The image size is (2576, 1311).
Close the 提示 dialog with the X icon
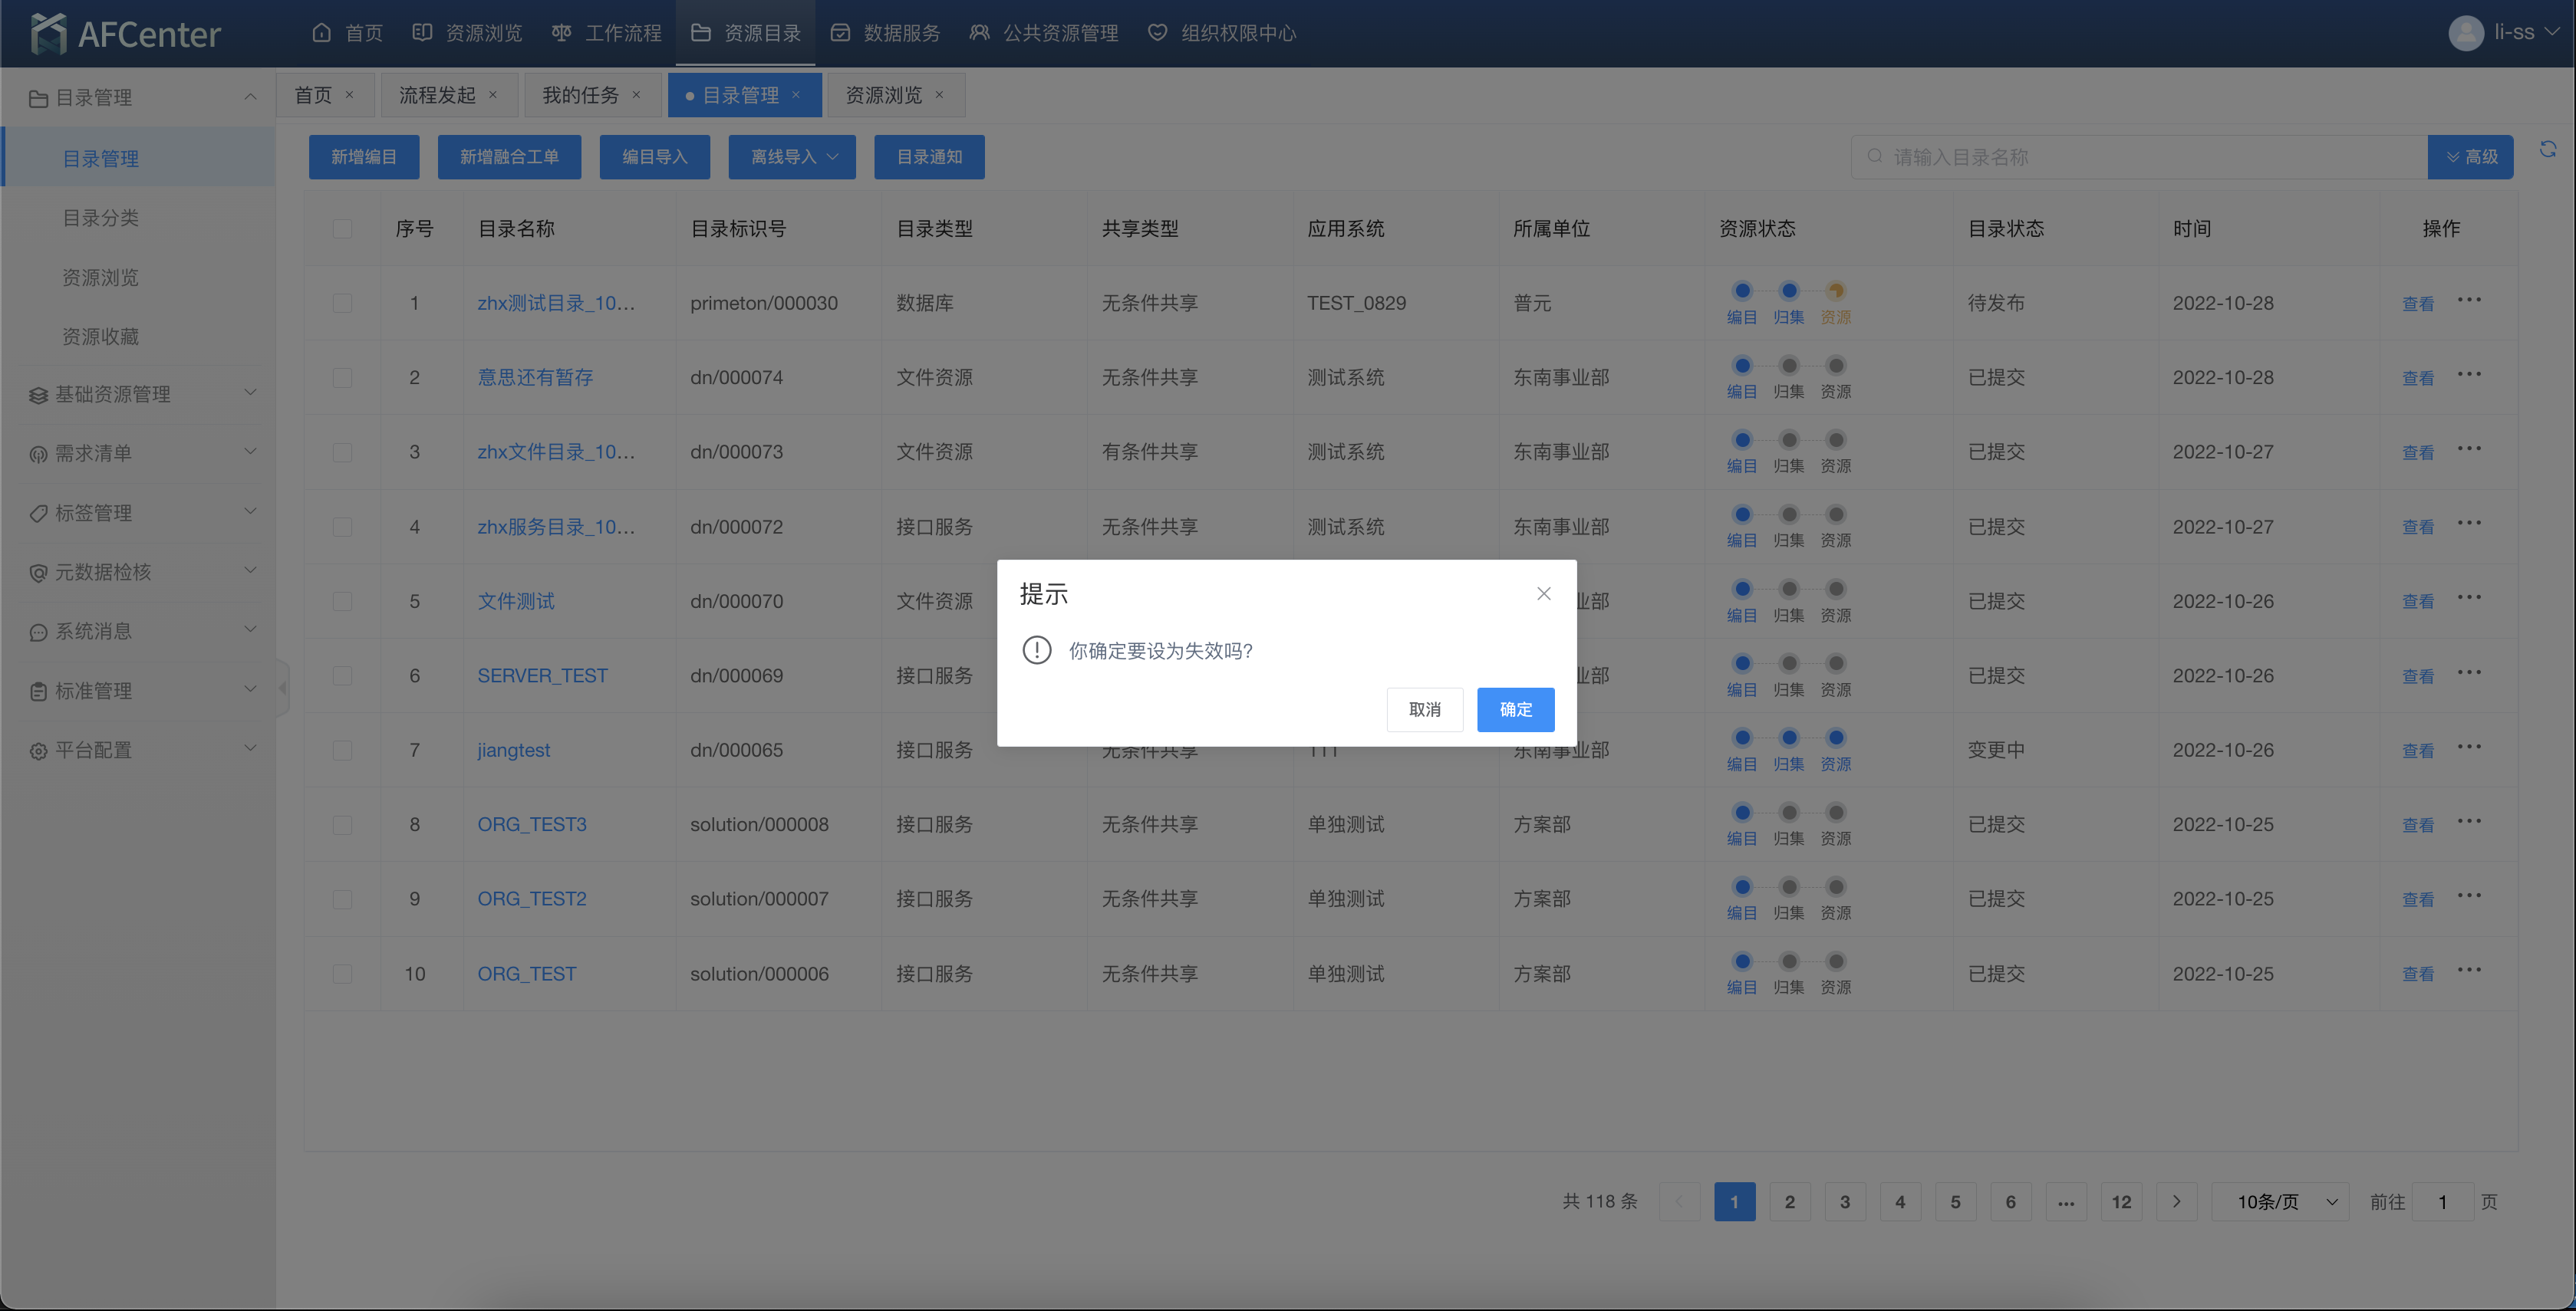[x=1543, y=593]
